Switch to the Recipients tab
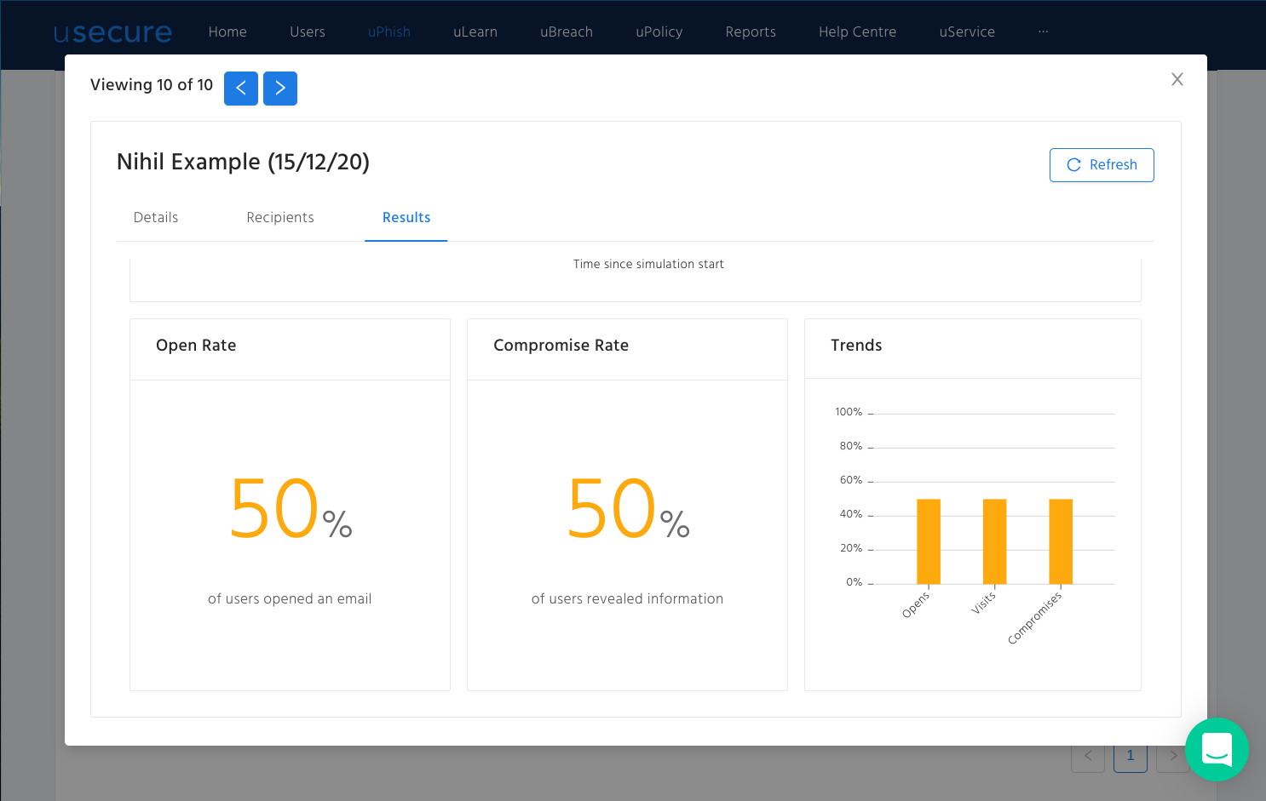 [280, 218]
